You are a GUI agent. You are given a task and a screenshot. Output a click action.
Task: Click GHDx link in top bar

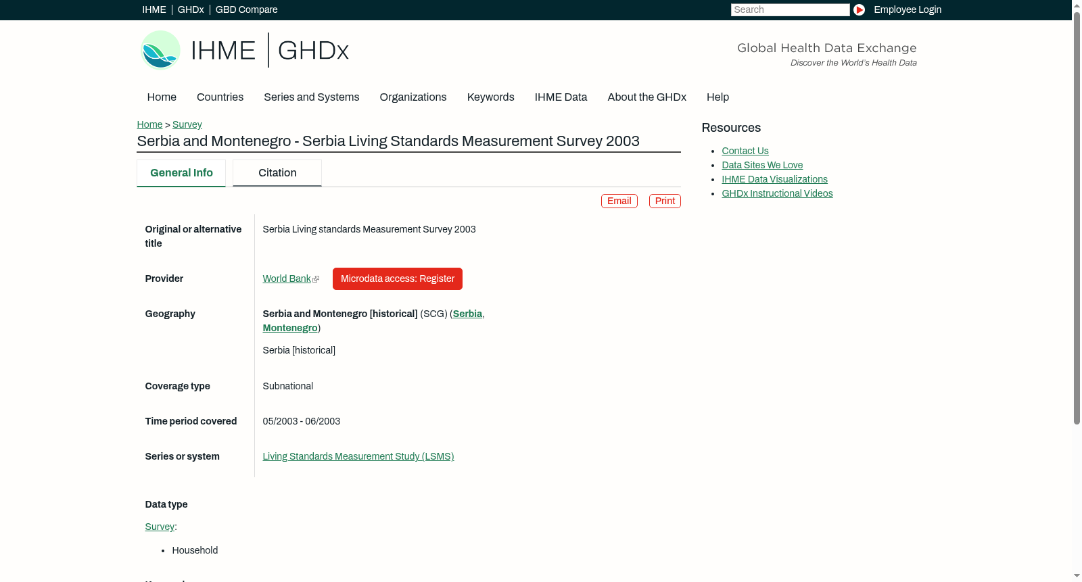pos(191,10)
